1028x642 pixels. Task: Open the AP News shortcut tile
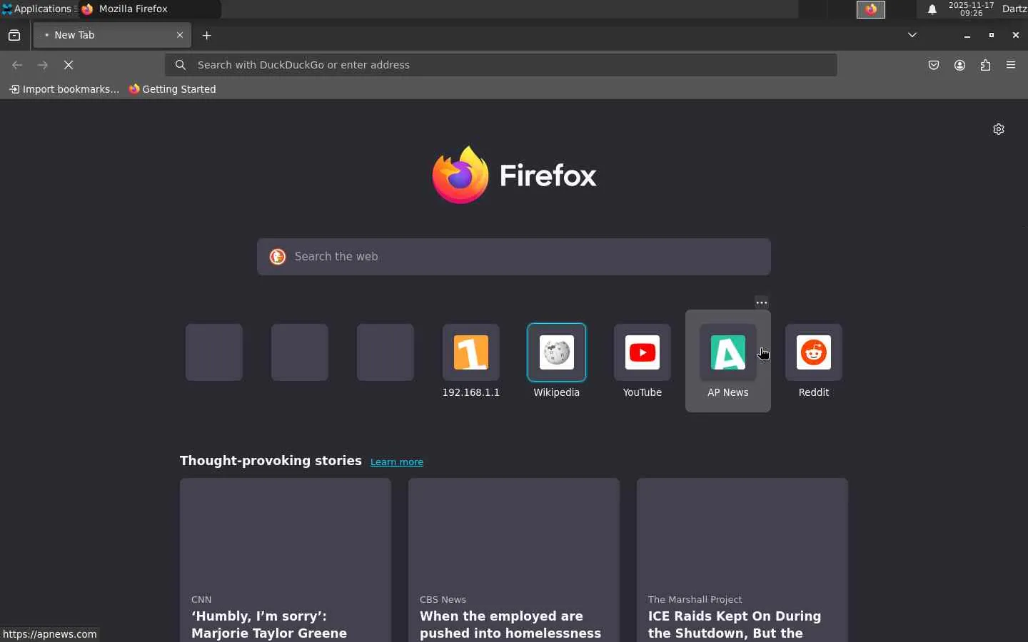pos(728,361)
